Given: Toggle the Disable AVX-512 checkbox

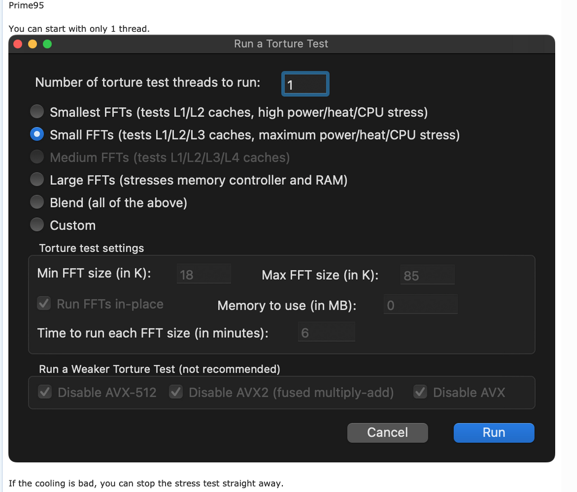Looking at the screenshot, I should (45, 393).
